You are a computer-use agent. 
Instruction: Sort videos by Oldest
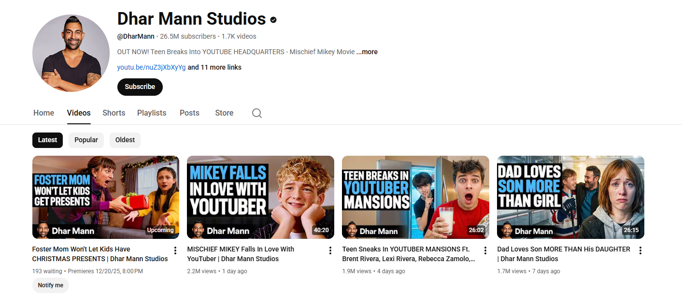click(x=125, y=140)
